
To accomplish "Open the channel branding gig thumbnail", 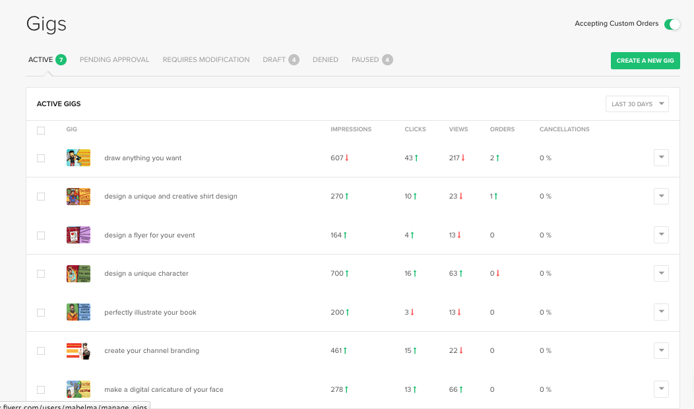I will click(x=78, y=351).
